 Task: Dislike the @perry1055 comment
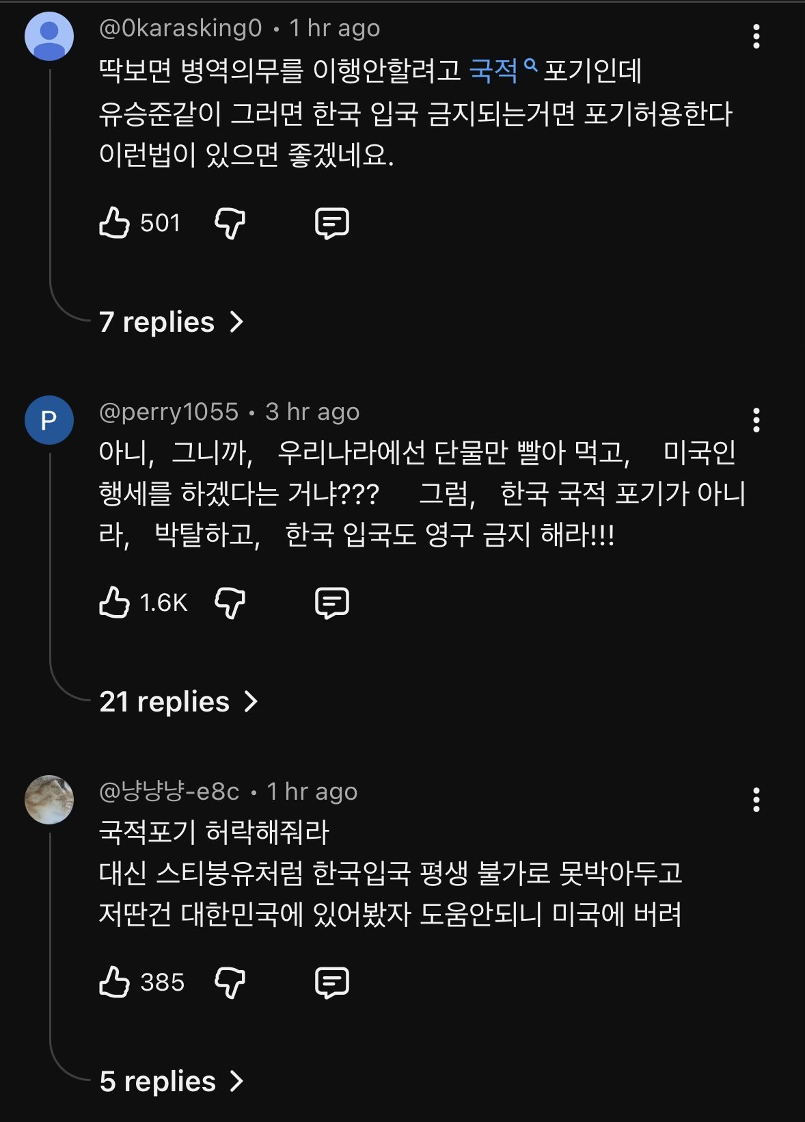[x=230, y=603]
